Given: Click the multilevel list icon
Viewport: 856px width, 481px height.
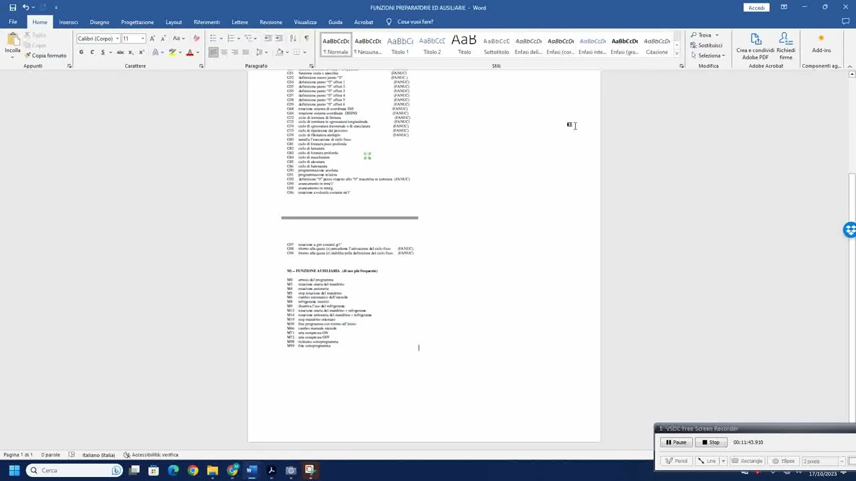Looking at the screenshot, I should coord(247,39).
